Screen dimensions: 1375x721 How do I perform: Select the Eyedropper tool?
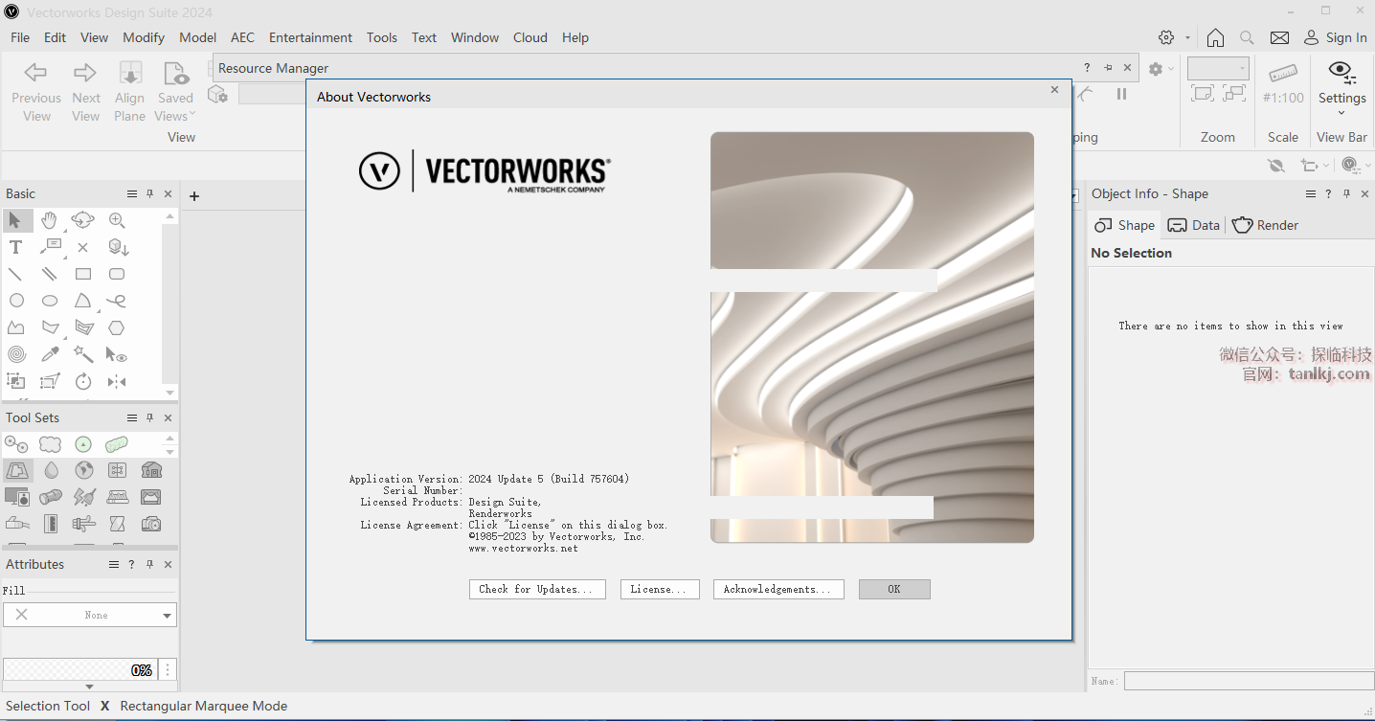click(x=50, y=354)
